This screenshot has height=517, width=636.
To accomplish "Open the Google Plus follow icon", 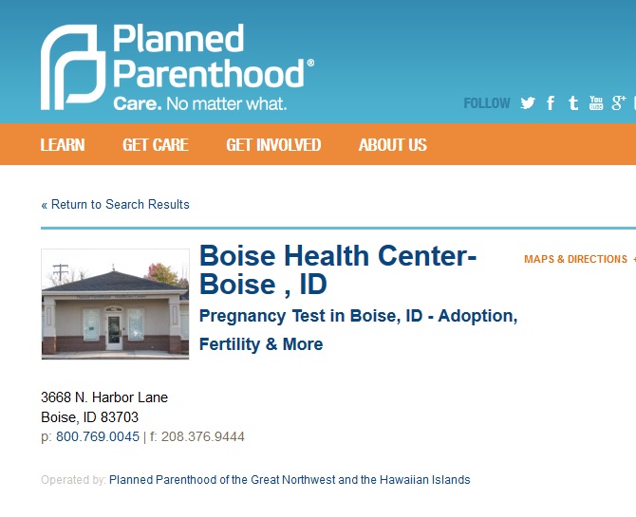I will point(619,103).
